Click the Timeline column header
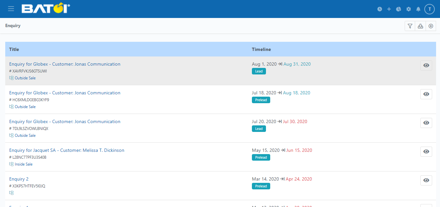 tap(261, 49)
